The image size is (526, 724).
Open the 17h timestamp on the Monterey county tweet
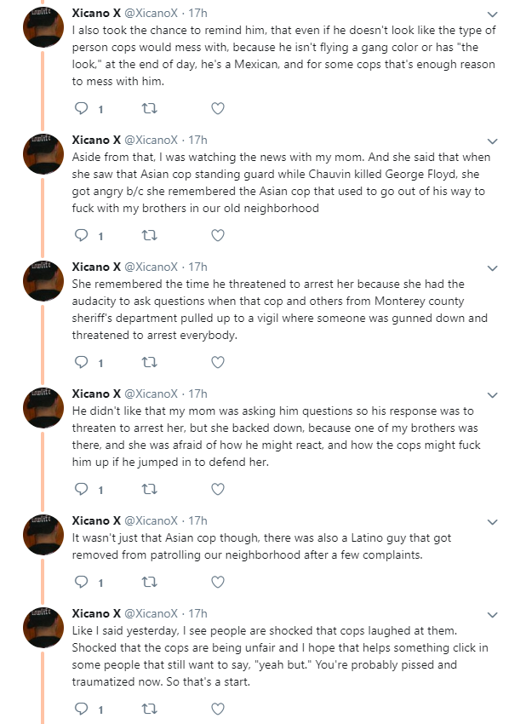point(198,267)
